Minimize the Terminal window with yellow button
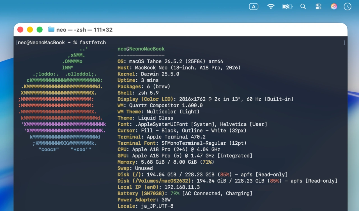Viewport: 359px width, 211px height. 30,29
